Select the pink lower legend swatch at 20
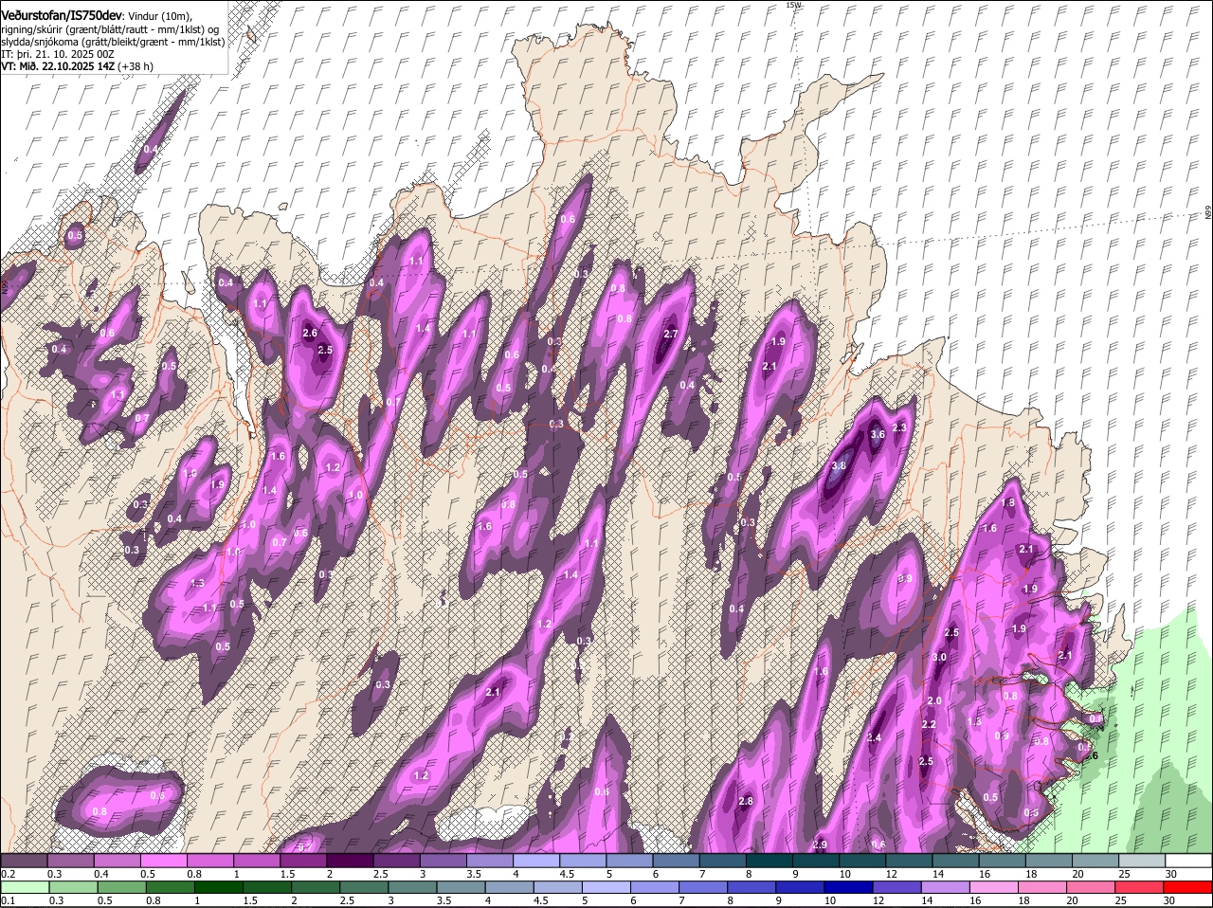 [1090, 888]
